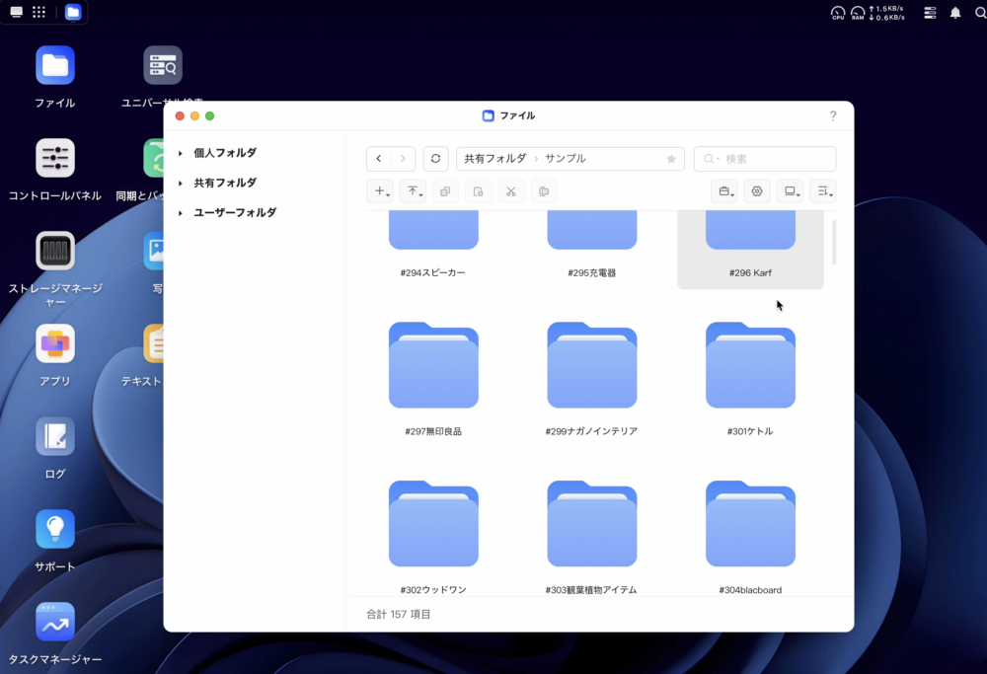Viewport: 987px width, 674px height.
Task: Open the view mode dropdown
Action: (x=790, y=191)
